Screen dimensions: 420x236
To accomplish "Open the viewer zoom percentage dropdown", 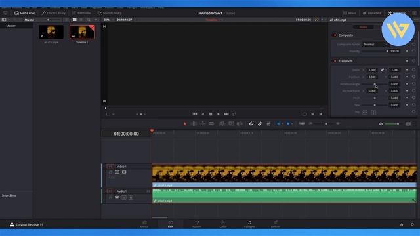I will tap(108, 20).
